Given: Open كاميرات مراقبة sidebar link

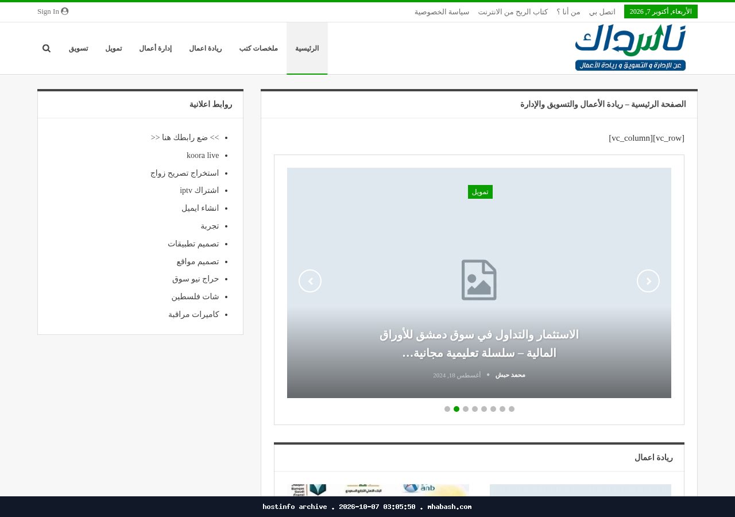Looking at the screenshot, I should point(194,314).
